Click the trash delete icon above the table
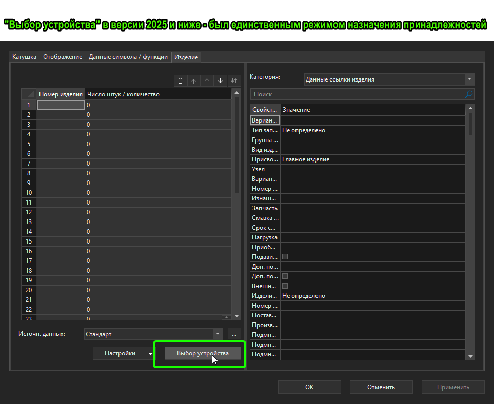Viewport: 494px width, 404px height. click(x=180, y=81)
